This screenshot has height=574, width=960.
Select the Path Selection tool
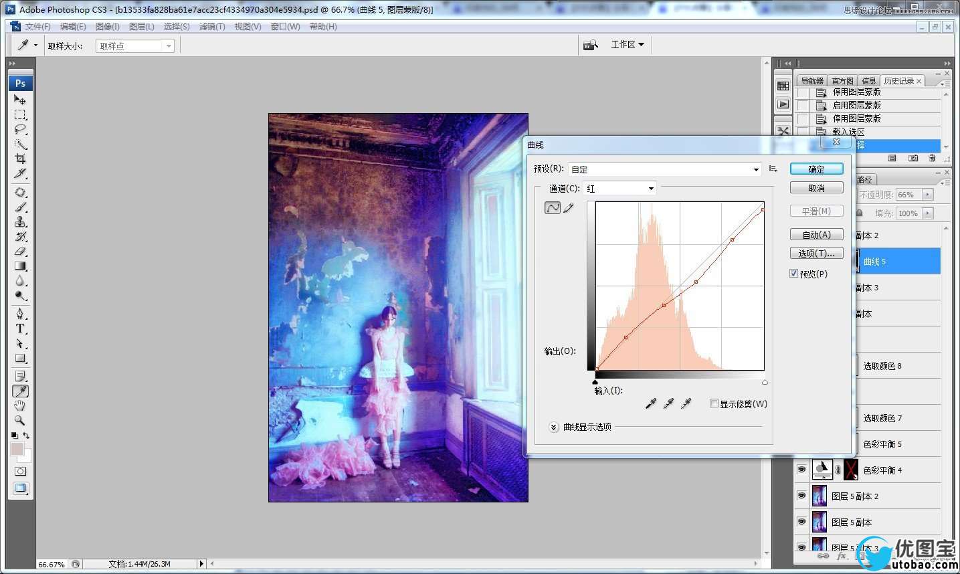(x=20, y=343)
